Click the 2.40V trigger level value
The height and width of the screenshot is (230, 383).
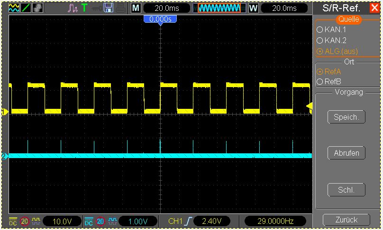point(212,221)
